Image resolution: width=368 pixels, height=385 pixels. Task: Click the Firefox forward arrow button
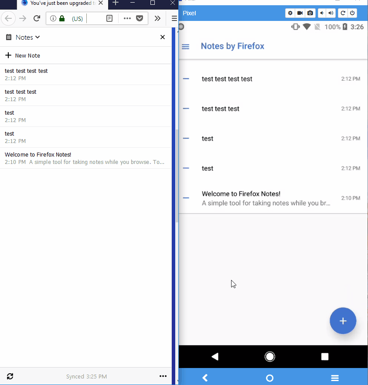(23, 18)
